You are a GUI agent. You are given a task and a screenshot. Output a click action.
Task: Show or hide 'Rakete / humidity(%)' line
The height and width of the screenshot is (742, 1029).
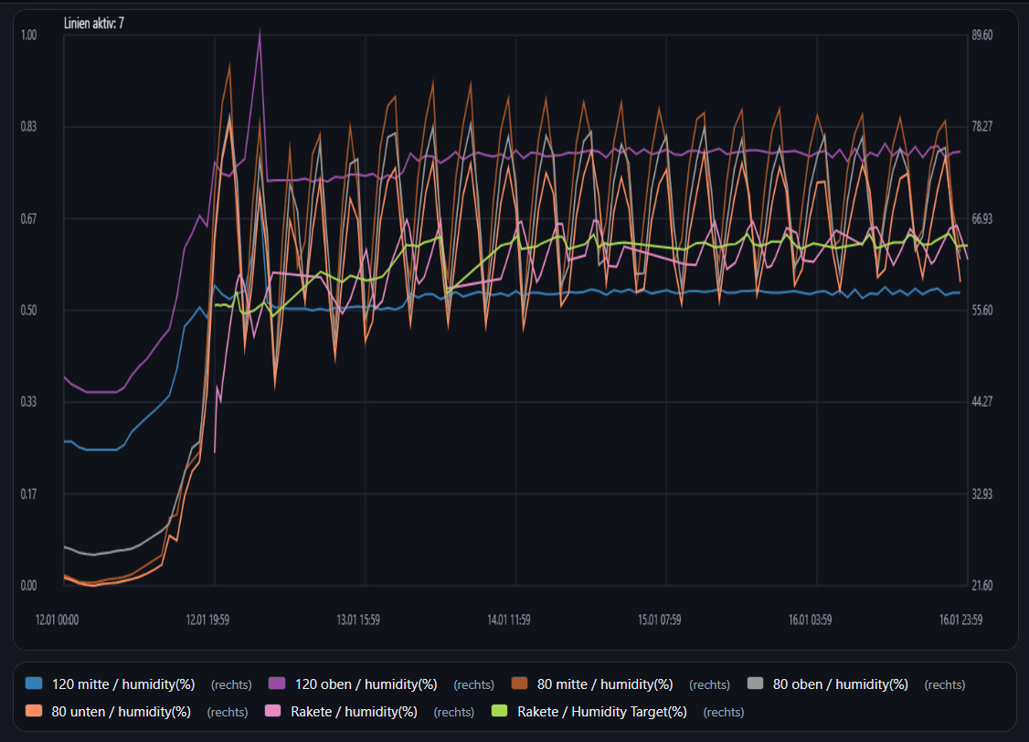pyautogui.click(x=354, y=711)
